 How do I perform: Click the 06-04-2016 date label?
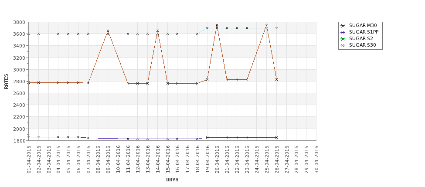(78, 160)
